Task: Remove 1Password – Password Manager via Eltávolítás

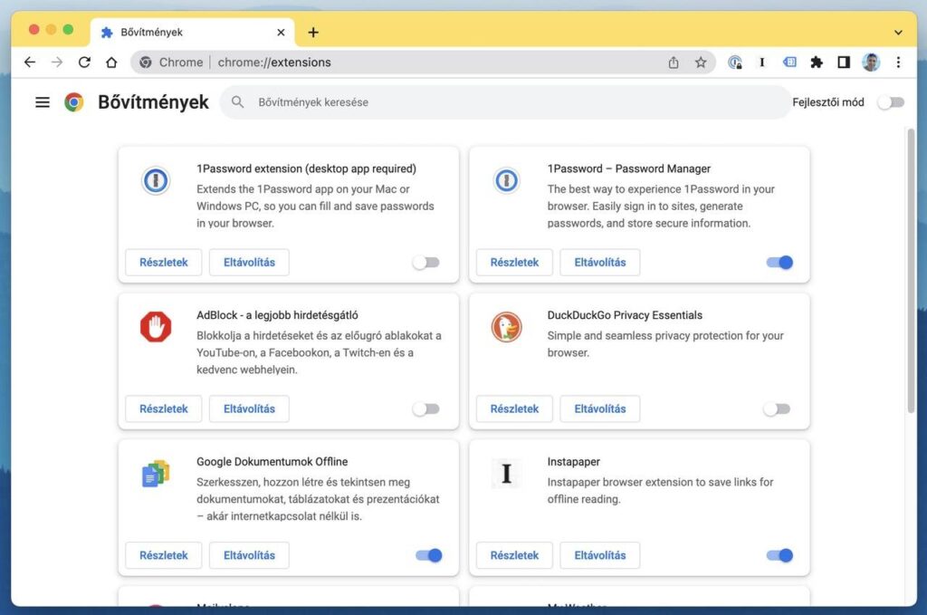Action: [x=600, y=262]
